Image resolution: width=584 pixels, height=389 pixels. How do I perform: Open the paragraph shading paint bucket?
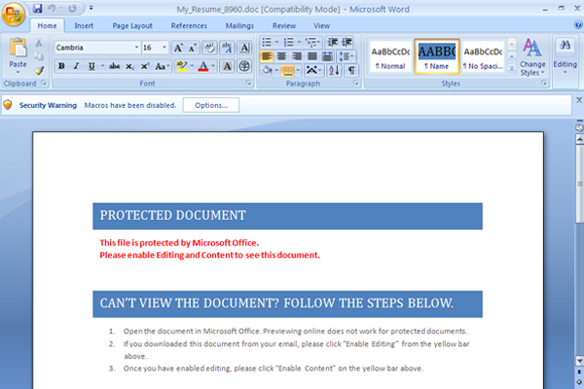click(x=267, y=70)
